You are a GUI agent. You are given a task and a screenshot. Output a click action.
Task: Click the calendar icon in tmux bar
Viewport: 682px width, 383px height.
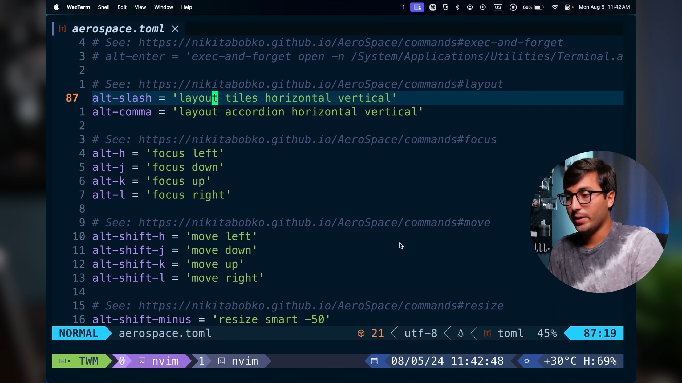[x=374, y=361]
